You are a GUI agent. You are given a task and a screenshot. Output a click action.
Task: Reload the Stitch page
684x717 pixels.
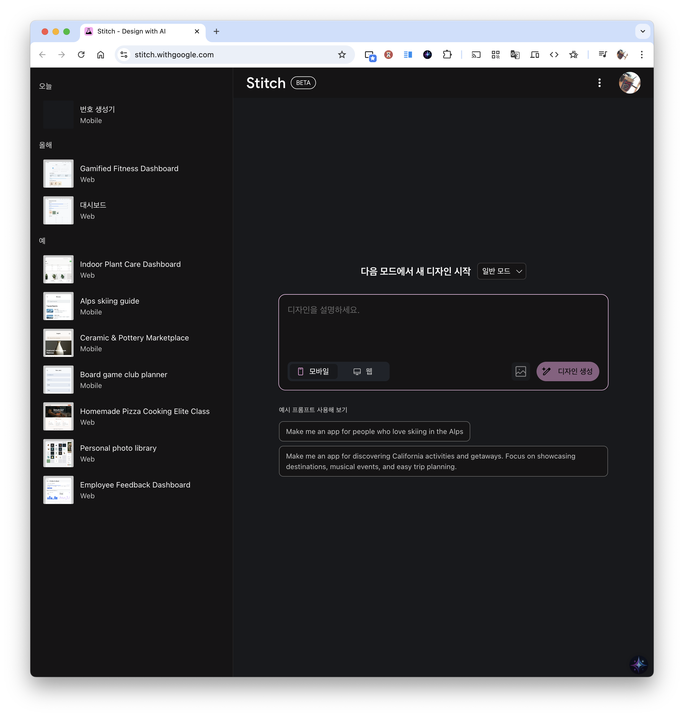point(81,55)
